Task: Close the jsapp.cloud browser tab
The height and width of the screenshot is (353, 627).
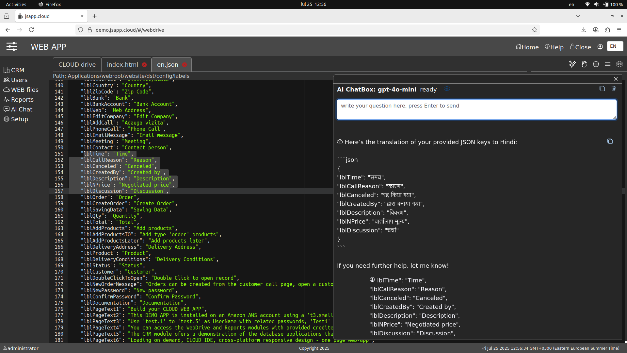Action: pos(82,16)
